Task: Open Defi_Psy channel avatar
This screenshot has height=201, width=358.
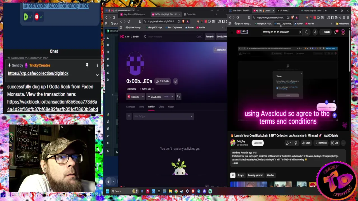Action: click(233, 143)
